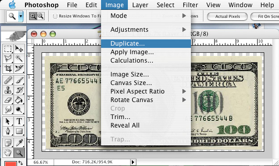Click the 66.67% zoom level field

[41, 162]
